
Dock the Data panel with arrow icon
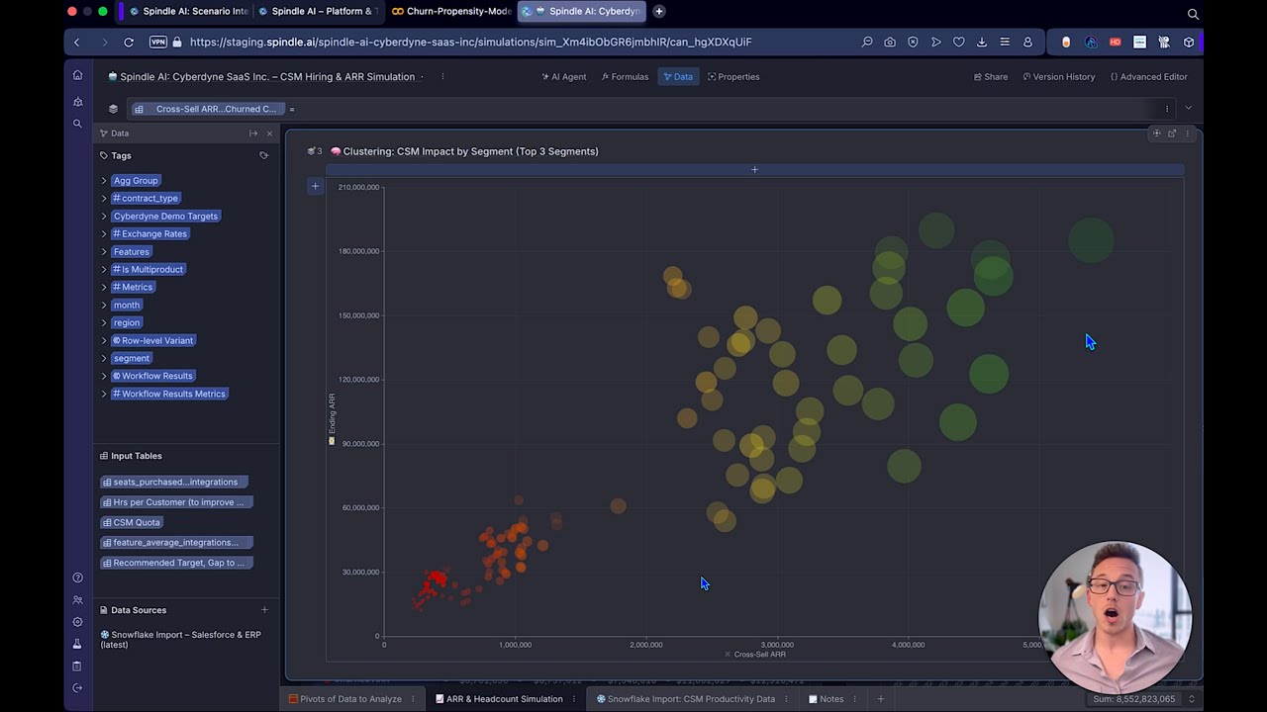[253, 133]
